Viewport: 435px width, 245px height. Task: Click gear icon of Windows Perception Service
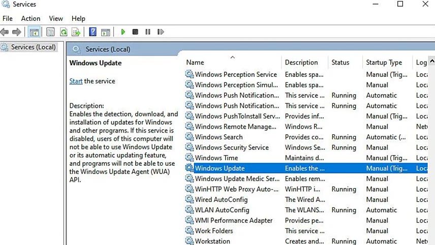[189, 74]
